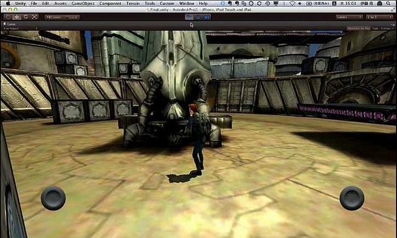
Task: Stop play mode with the Play button
Action: (x=189, y=17)
